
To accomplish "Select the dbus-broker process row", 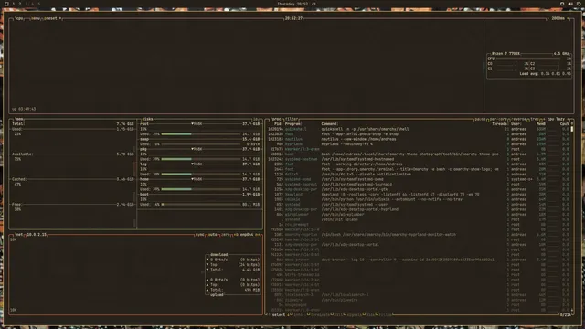I will [x=419, y=260].
